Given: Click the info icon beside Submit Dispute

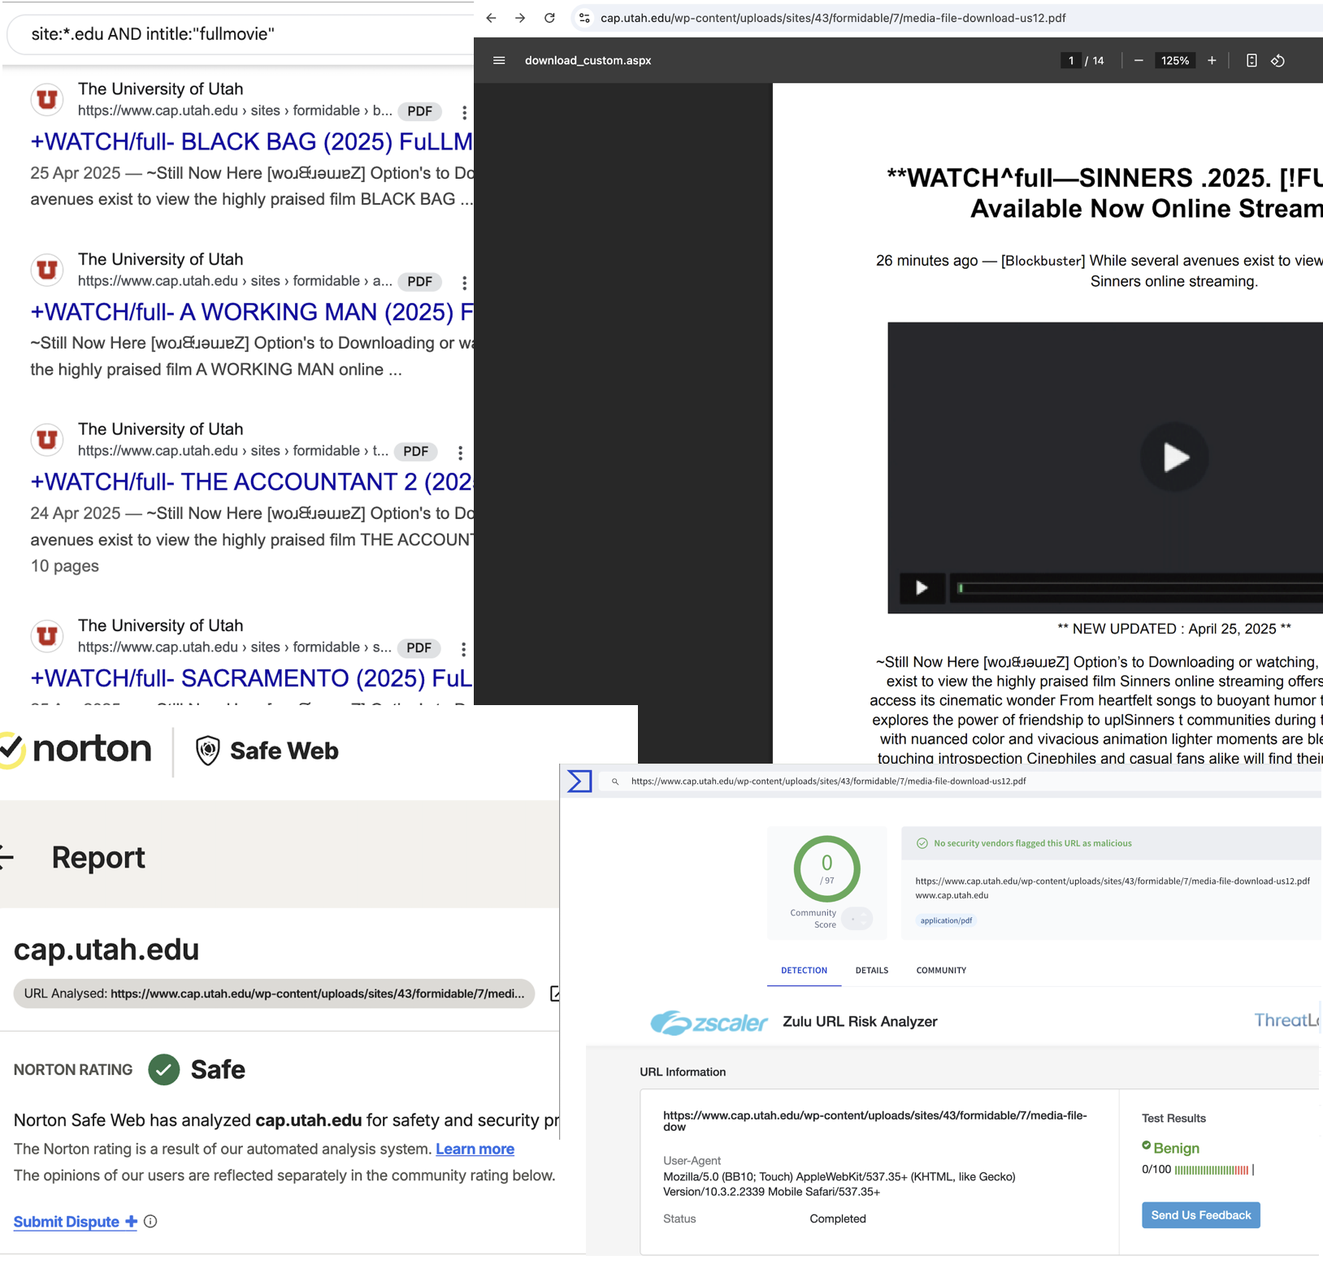Looking at the screenshot, I should coord(150,1221).
